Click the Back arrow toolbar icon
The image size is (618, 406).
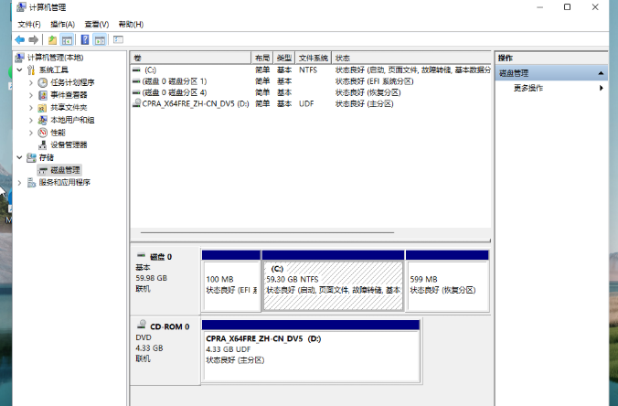[19, 40]
